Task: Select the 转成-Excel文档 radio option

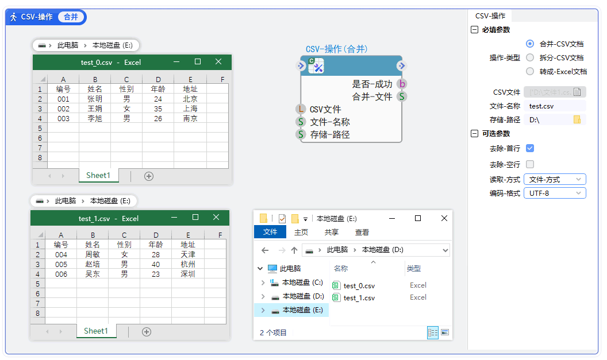Action: click(530, 72)
